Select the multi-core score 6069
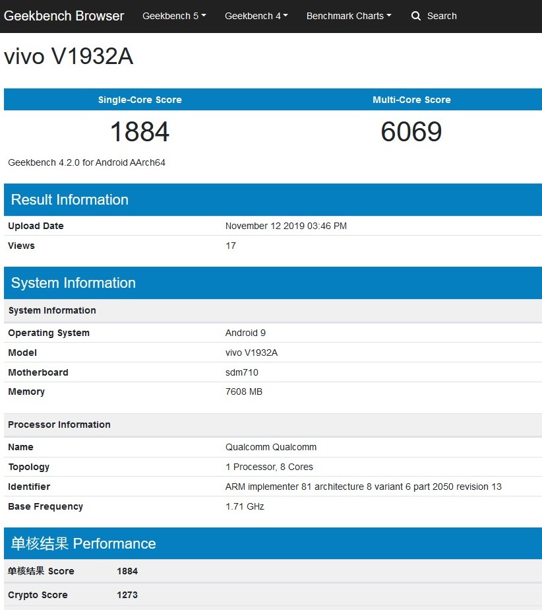Screen dimensions: 542x610 tap(411, 131)
